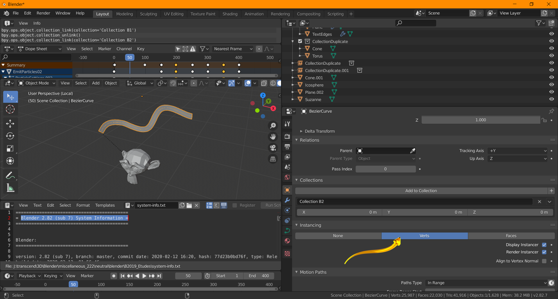The height and width of the screenshot is (299, 558).
Task: Open the World properties tab
Action: [x=287, y=177]
